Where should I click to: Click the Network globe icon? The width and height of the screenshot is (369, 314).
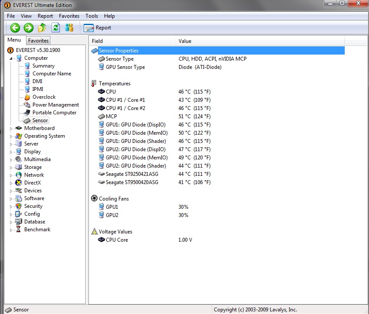point(19,175)
